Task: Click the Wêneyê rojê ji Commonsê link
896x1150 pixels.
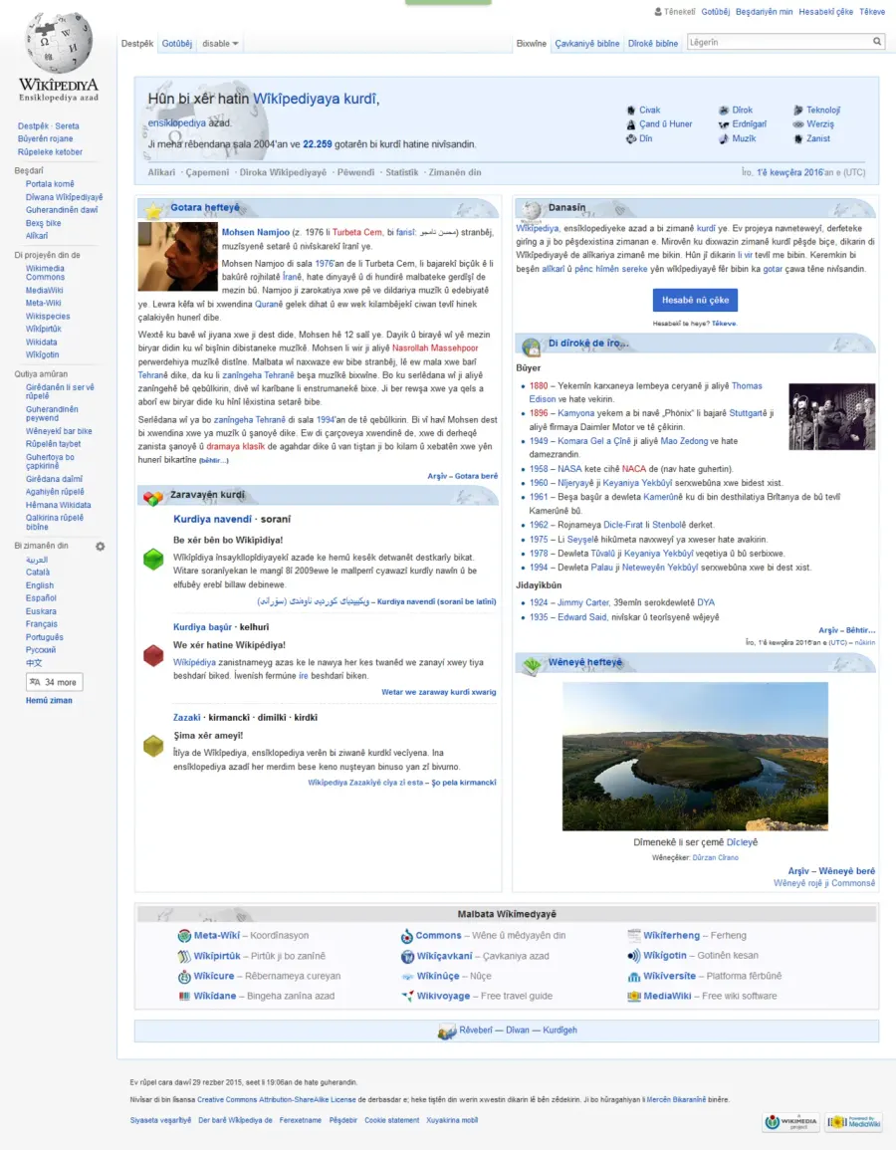Action: click(x=824, y=883)
